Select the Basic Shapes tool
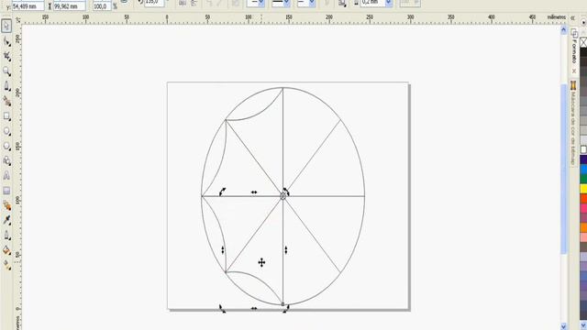 click(6, 161)
